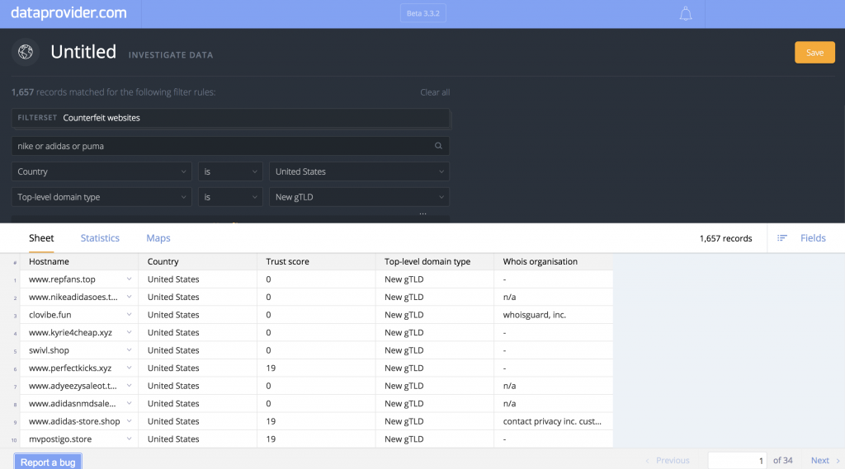845x469 pixels.
Task: Expand the www.kyrie4cheap.xyz row chevron
Action: click(129, 332)
